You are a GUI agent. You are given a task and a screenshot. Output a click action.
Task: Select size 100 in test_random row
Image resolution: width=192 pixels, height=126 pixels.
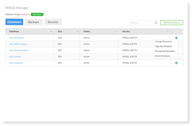pos(60,57)
